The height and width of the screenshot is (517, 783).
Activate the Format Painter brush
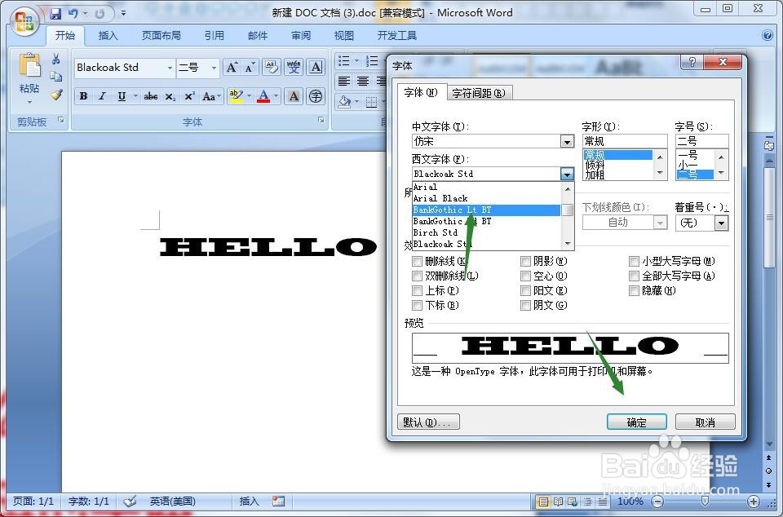pos(56,95)
